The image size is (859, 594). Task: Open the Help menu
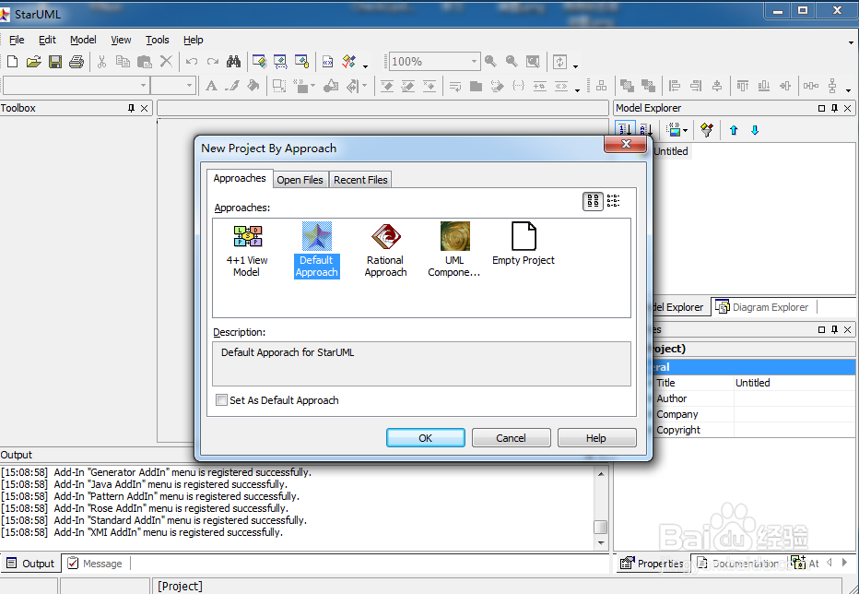pyautogui.click(x=193, y=40)
